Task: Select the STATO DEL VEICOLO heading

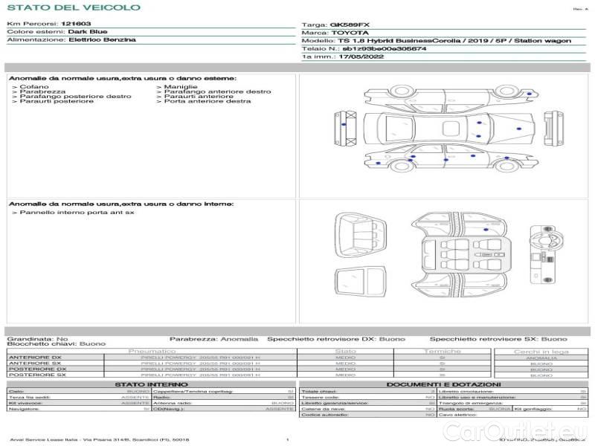Action: tap(73, 7)
